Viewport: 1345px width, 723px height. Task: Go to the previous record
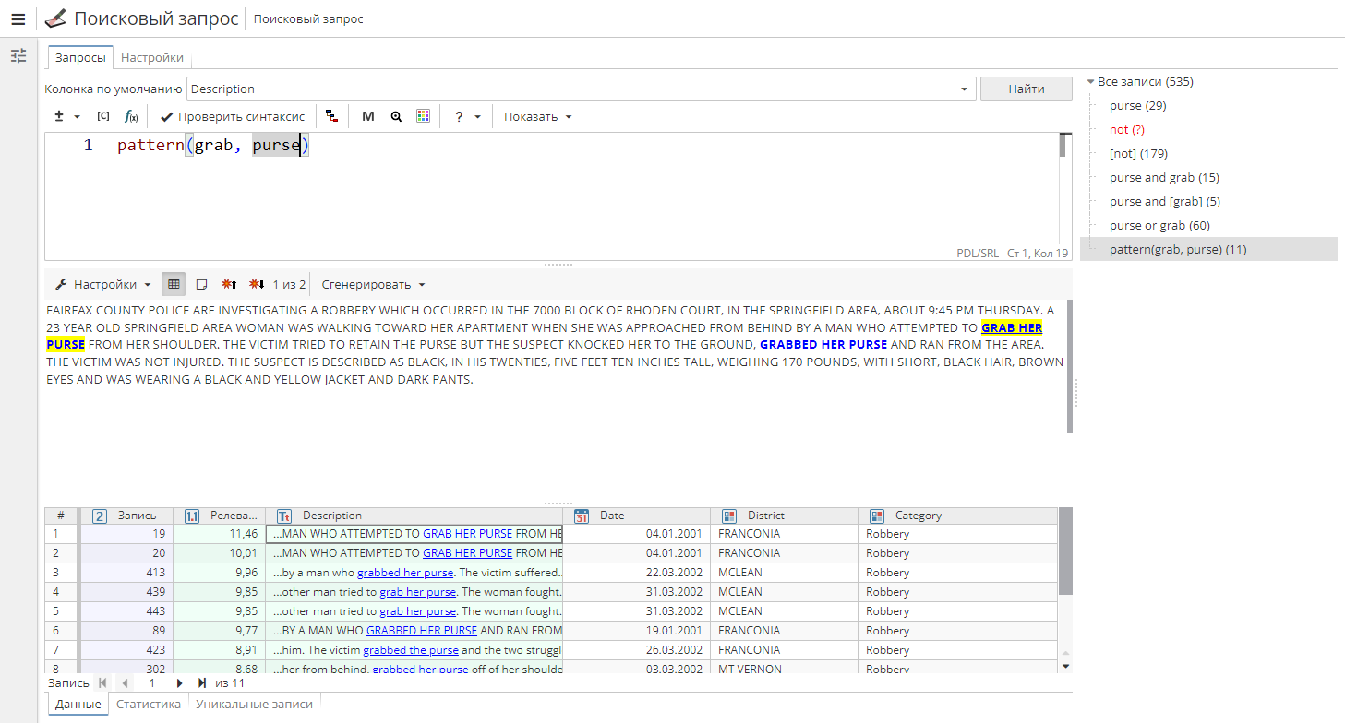click(125, 683)
